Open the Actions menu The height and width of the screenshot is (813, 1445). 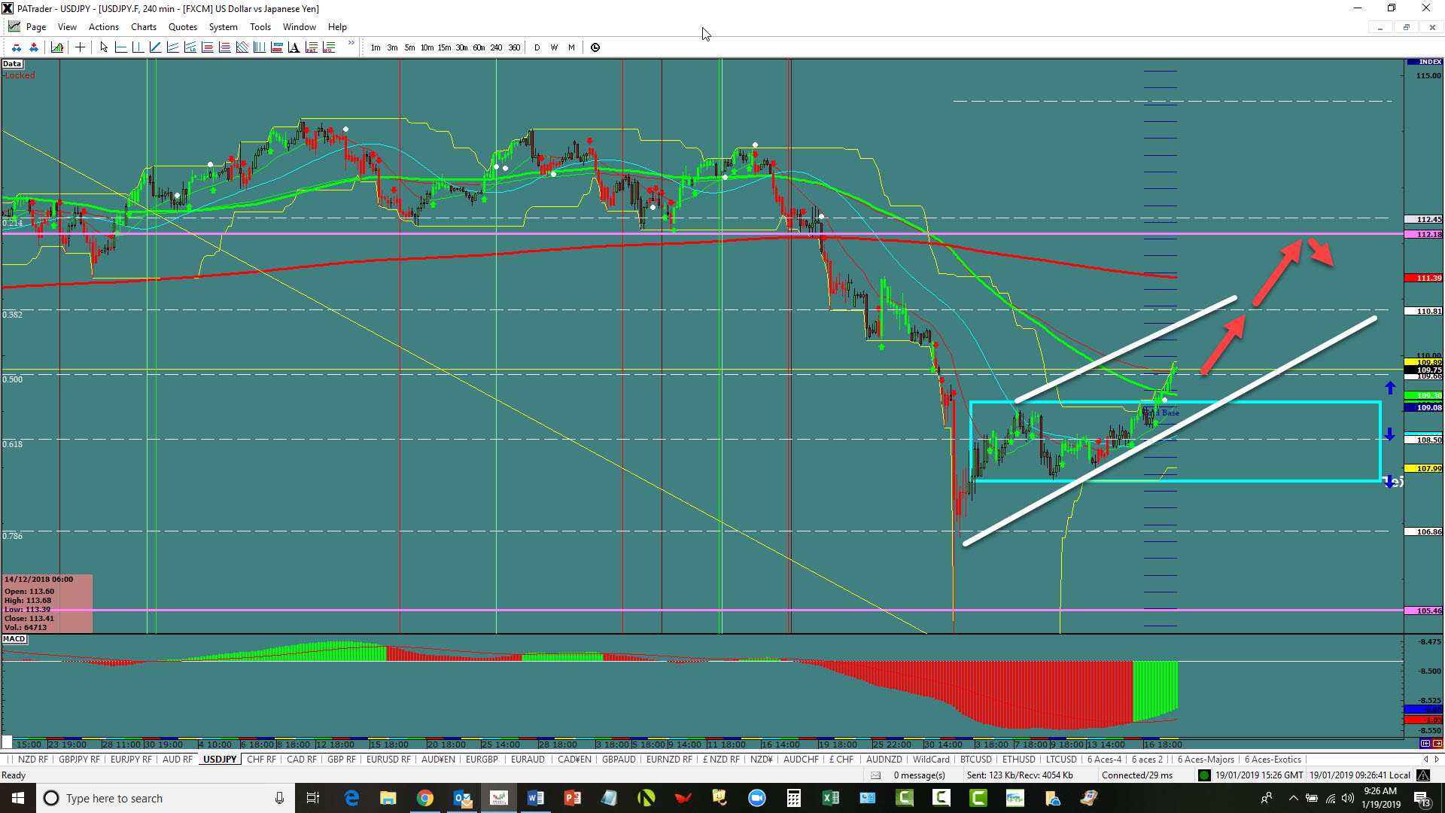coord(104,27)
